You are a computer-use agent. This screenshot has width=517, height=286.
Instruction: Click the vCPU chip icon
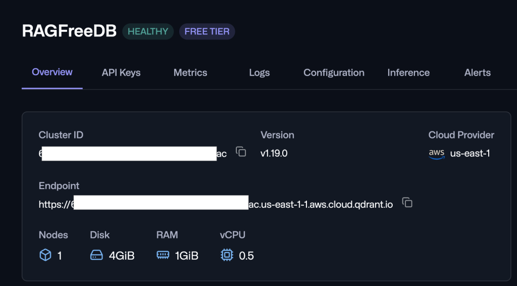point(227,255)
